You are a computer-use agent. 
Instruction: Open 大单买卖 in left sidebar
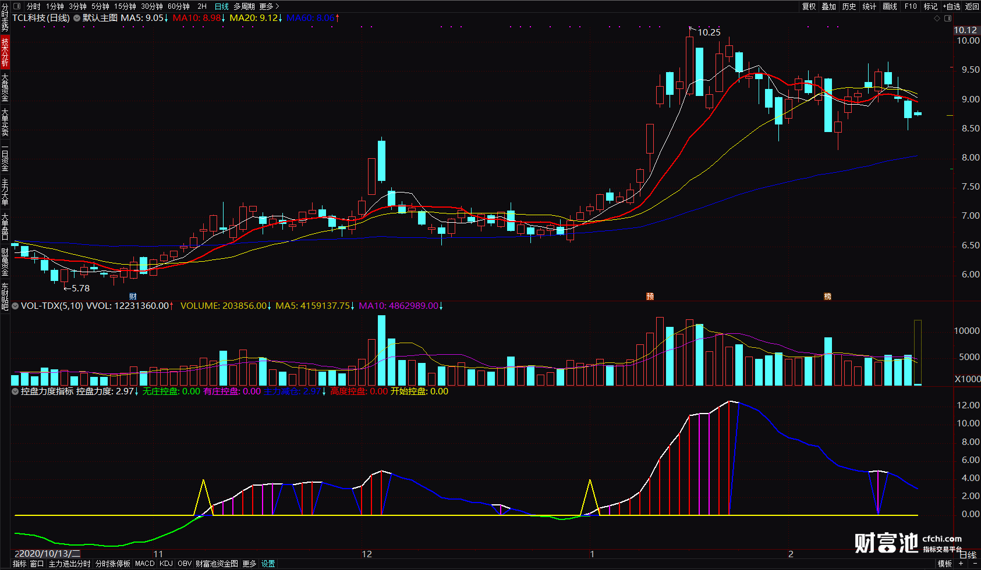(x=5, y=122)
